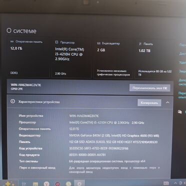This screenshot has height=186, width=186.
Task: Open the touch keyboard tray icon
Action: point(166,183)
